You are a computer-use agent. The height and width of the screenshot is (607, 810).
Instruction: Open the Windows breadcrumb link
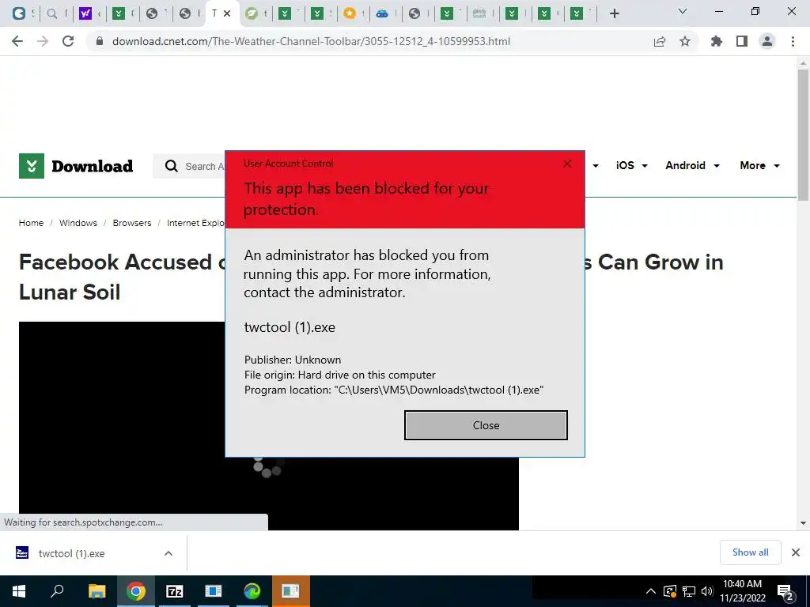pos(78,223)
